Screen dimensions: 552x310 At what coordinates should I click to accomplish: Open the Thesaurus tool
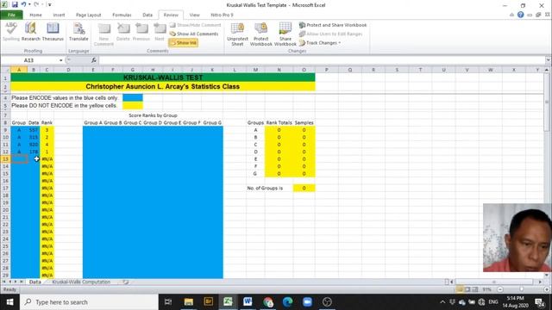click(x=53, y=32)
